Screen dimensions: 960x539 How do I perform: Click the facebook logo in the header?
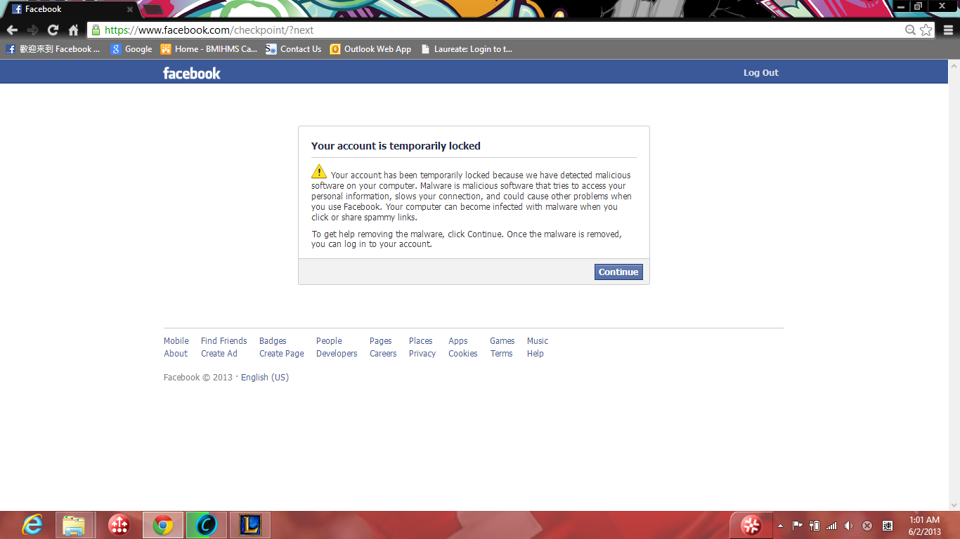pos(192,73)
